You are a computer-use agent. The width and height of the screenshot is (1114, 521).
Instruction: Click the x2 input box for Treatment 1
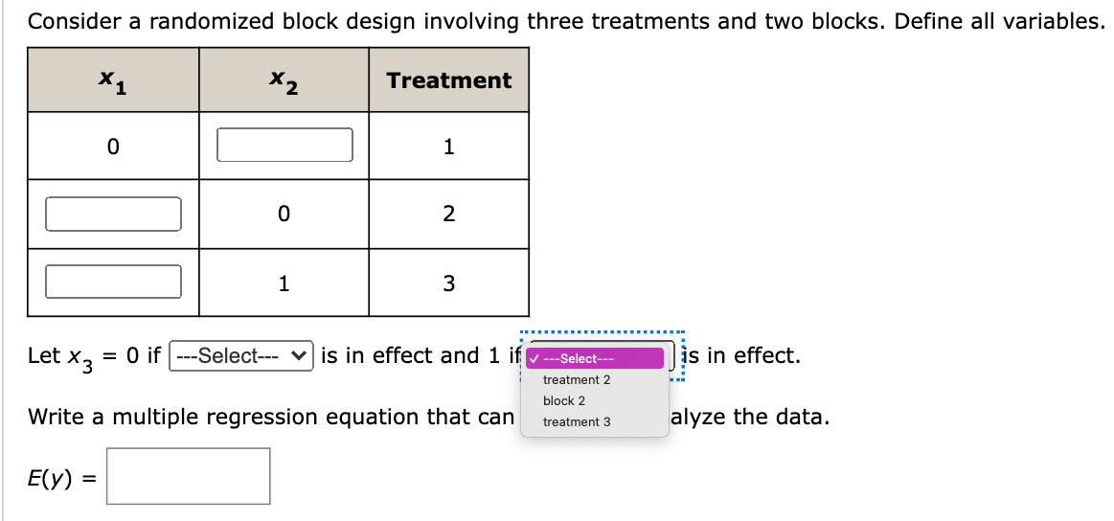pos(284,145)
